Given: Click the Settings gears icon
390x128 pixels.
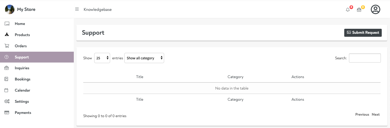Looking at the screenshot, I should (7, 102).
